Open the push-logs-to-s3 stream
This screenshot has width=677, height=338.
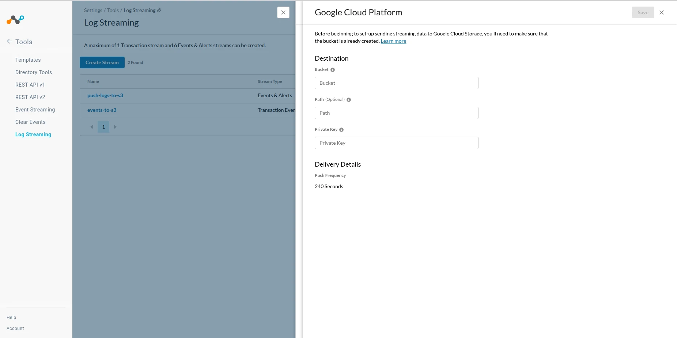pos(105,95)
